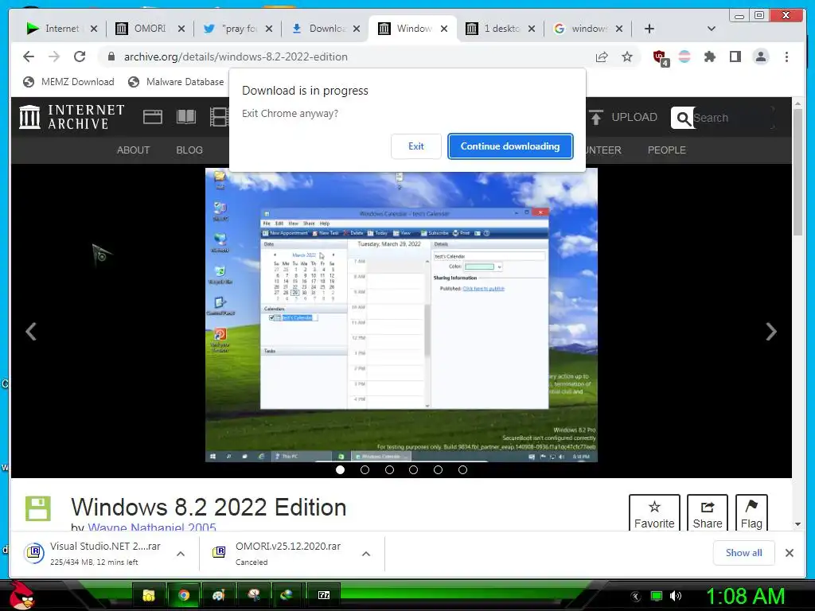The width and height of the screenshot is (815, 611).
Task: Show next carousel image
Action: (x=771, y=332)
